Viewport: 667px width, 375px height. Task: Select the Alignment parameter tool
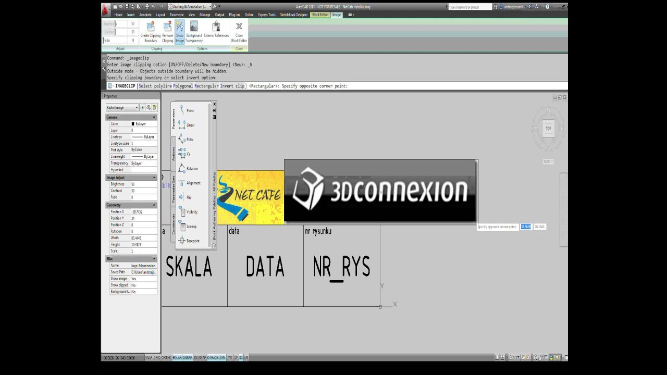click(189, 183)
